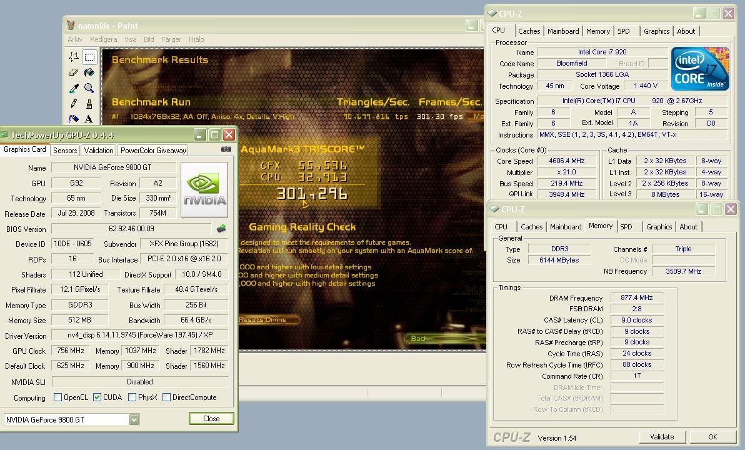745x450 pixels.
Task: Click the Close button in GPU-Z
Action: point(211,418)
